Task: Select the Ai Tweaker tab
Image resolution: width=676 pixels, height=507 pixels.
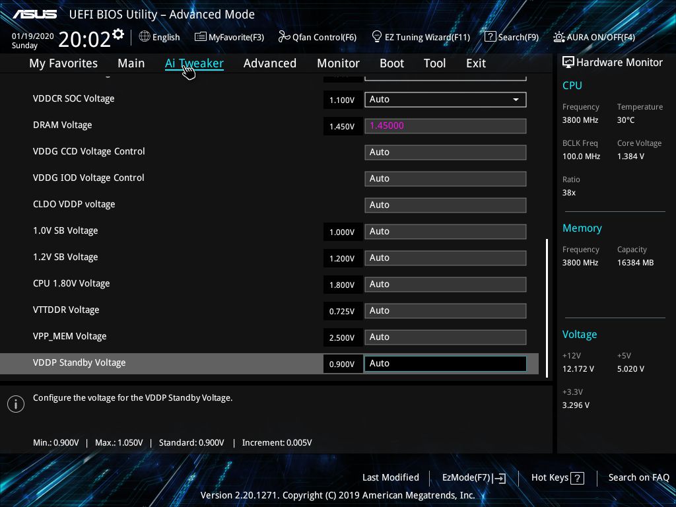Action: pyautogui.click(x=194, y=63)
